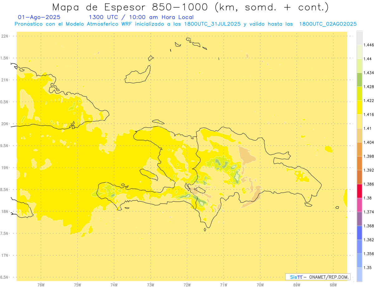This screenshot has height=289, width=374.
Task: Click the '73W' longitude label
Action: [x=151, y=285]
